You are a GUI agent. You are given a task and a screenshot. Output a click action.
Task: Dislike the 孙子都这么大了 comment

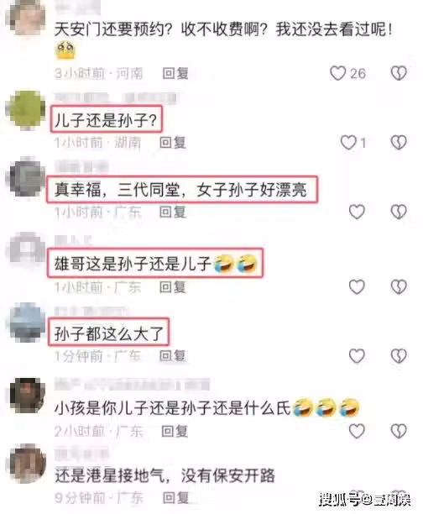coord(399,356)
